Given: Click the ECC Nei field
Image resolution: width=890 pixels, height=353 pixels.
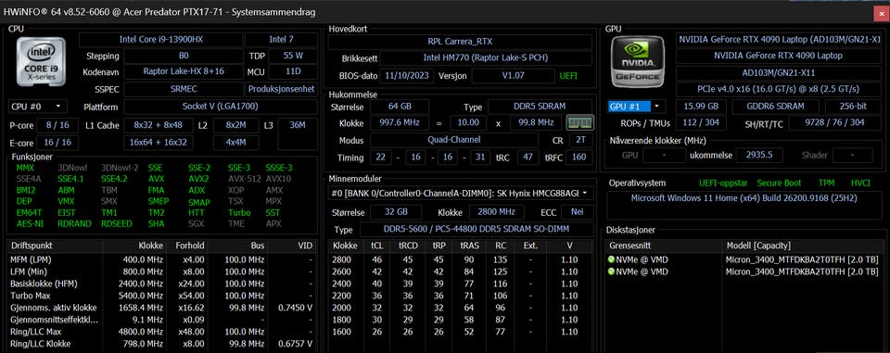Looking at the screenshot, I should 578,212.
